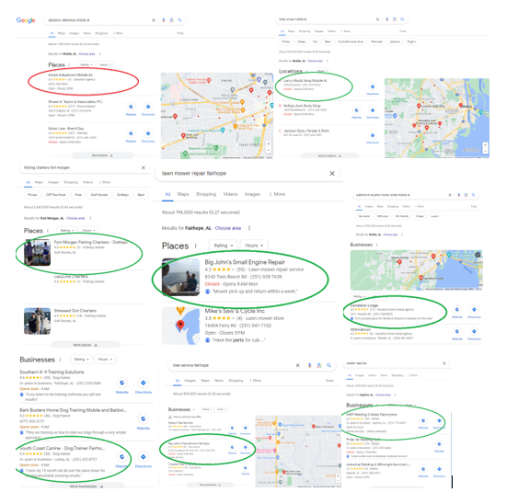Get Directions to Larry's Body Shop Mobile AL
This screenshot has height=504, width=518.
pyautogui.click(x=373, y=86)
